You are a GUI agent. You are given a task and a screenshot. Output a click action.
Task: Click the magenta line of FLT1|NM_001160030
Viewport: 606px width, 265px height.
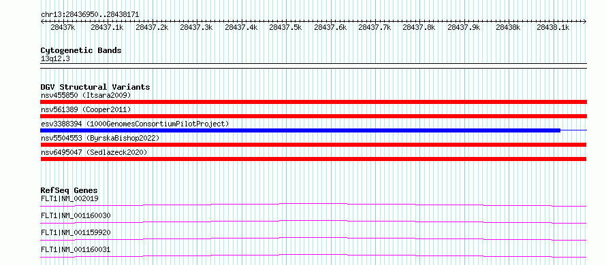click(313, 222)
